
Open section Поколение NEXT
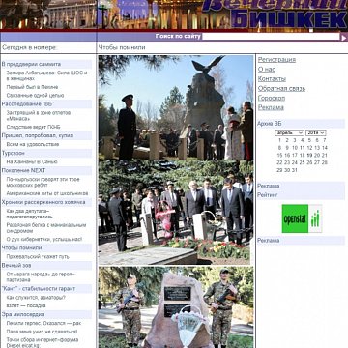[23, 170]
